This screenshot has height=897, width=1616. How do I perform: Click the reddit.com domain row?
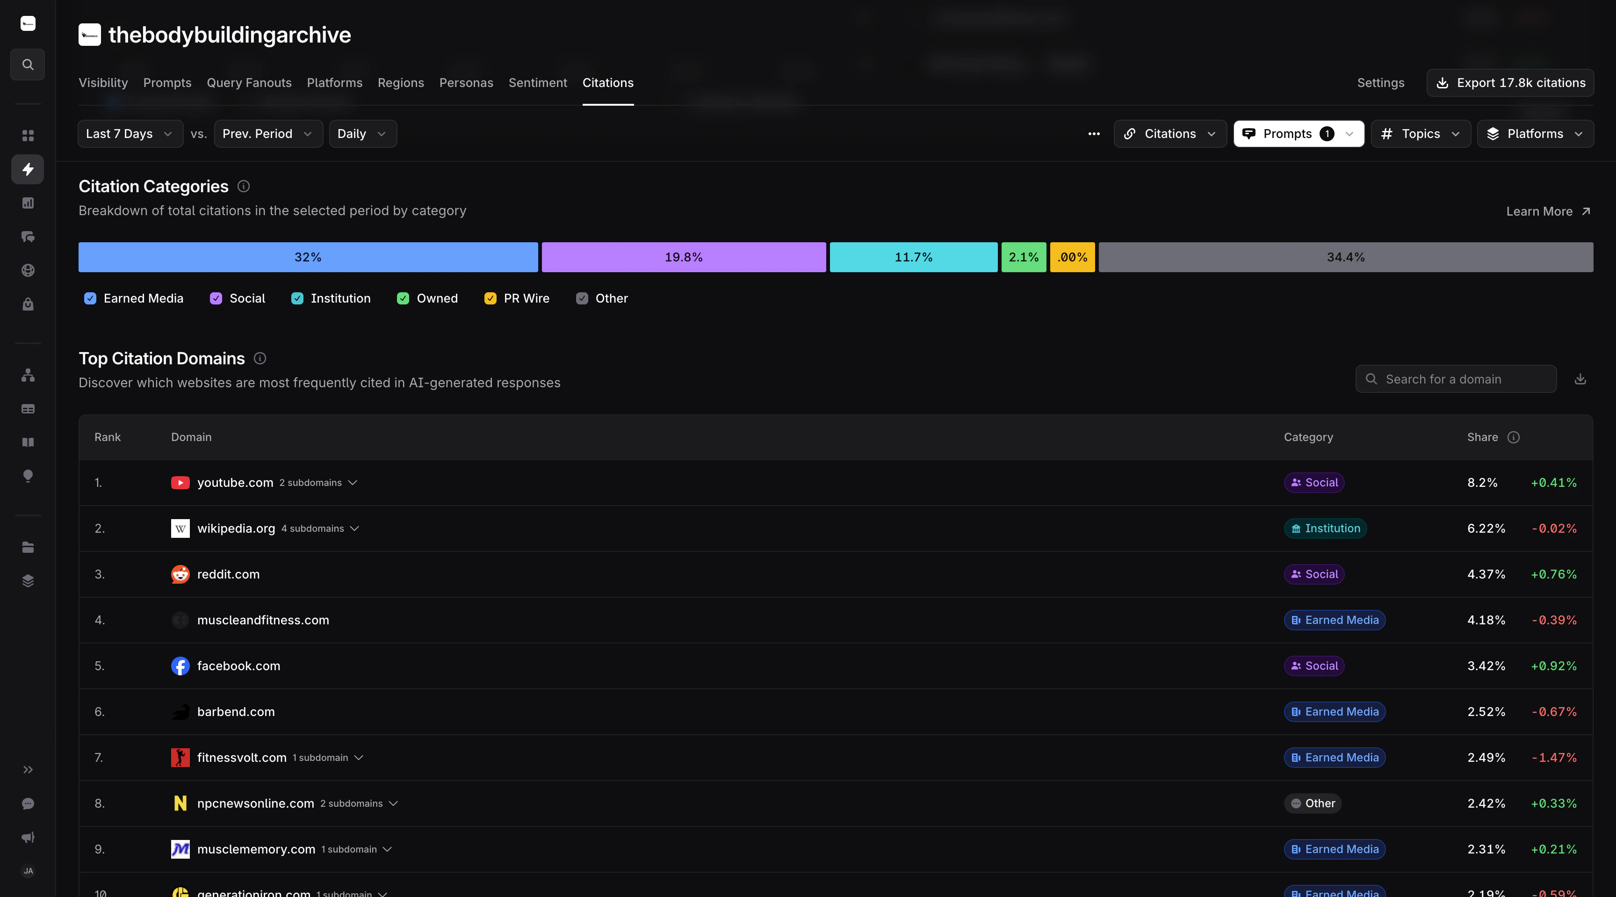pos(836,574)
